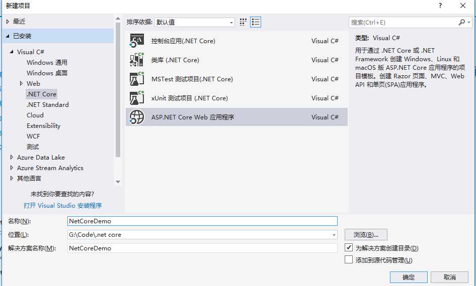Expand the 其他语言 node
This screenshot has height=286, width=476.
click(12, 178)
